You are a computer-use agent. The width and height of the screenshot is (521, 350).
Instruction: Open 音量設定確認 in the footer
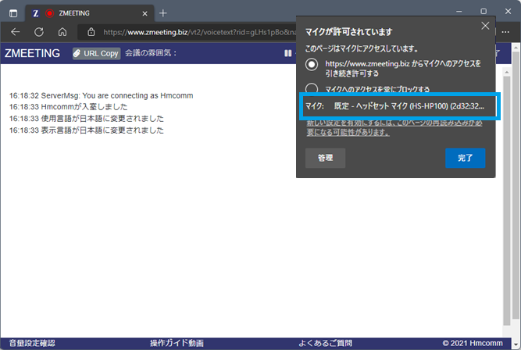click(28, 343)
